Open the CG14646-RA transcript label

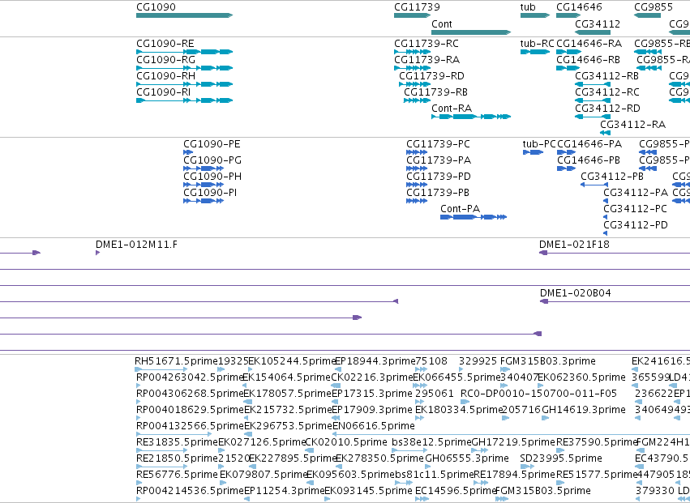coord(589,44)
